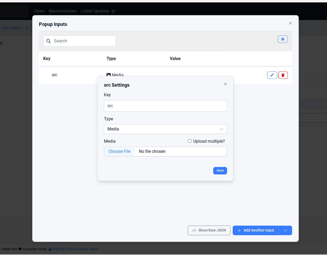Image resolution: width=327 pixels, height=255 pixels.
Task: Click the pencil edit icon for src
Action: point(272,75)
